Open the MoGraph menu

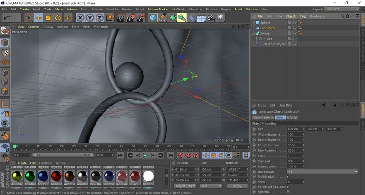(179, 10)
